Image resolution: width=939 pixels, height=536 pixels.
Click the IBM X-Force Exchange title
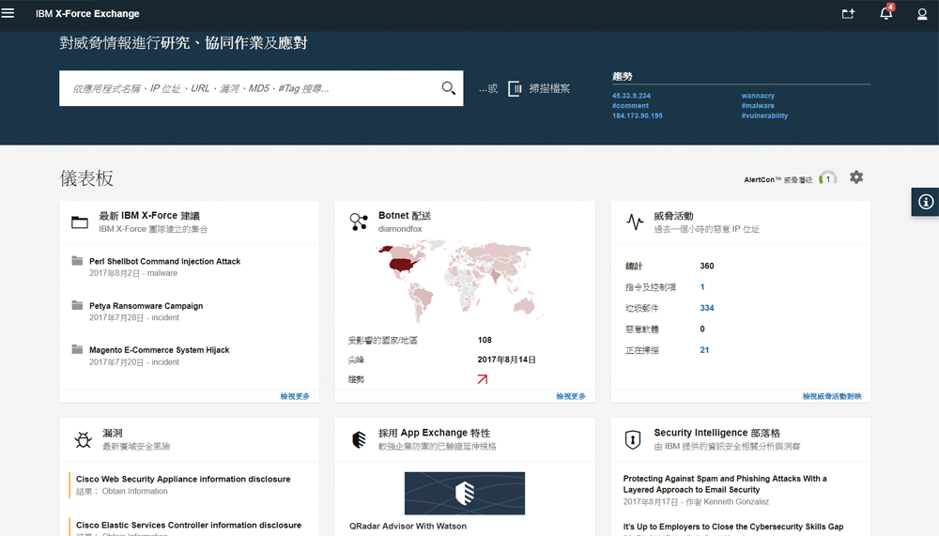(87, 13)
